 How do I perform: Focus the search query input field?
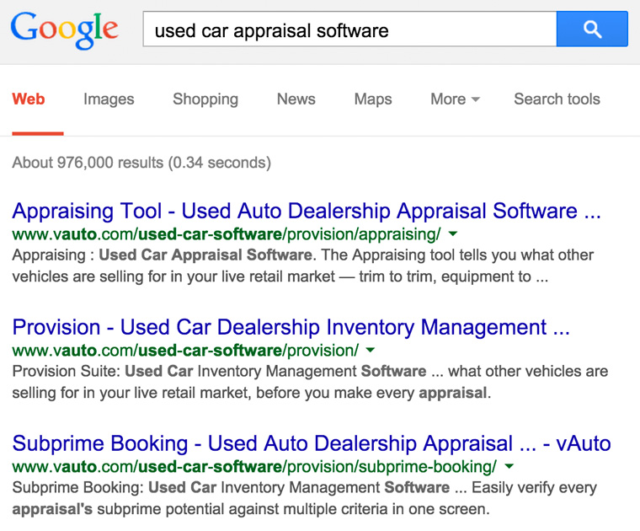click(349, 29)
